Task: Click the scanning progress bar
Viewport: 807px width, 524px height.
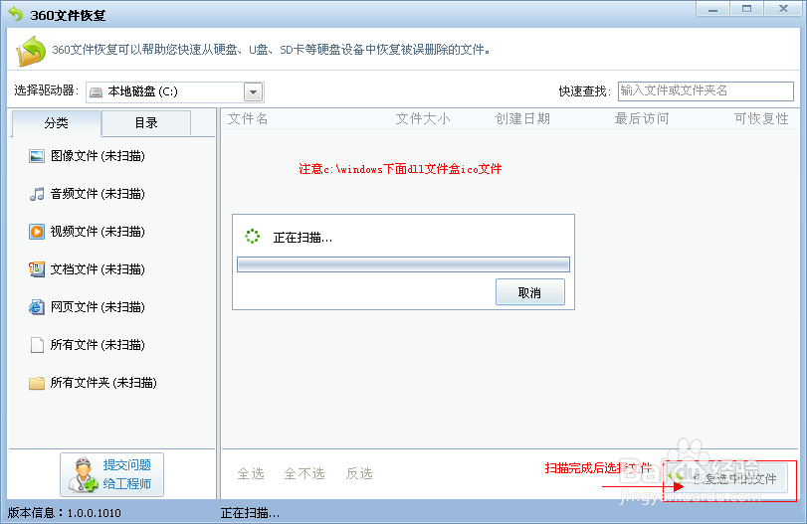Action: click(403, 264)
